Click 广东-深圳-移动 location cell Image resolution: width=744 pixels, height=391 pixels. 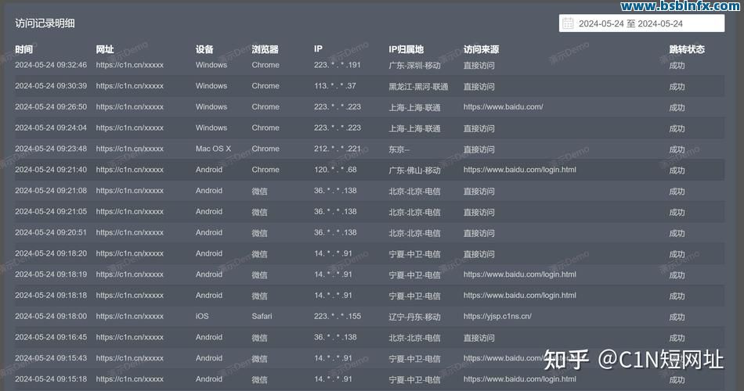(x=414, y=66)
